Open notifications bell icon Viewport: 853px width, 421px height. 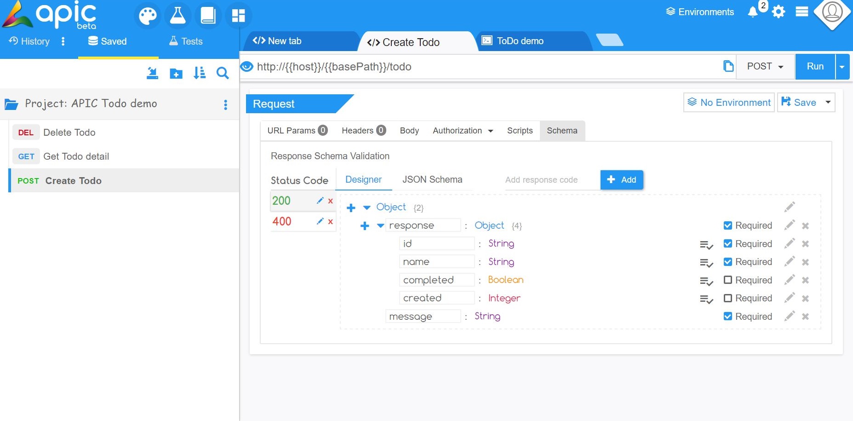pyautogui.click(x=753, y=12)
